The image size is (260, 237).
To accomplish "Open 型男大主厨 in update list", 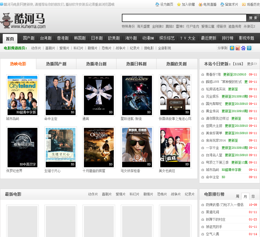I will pos(214,126).
